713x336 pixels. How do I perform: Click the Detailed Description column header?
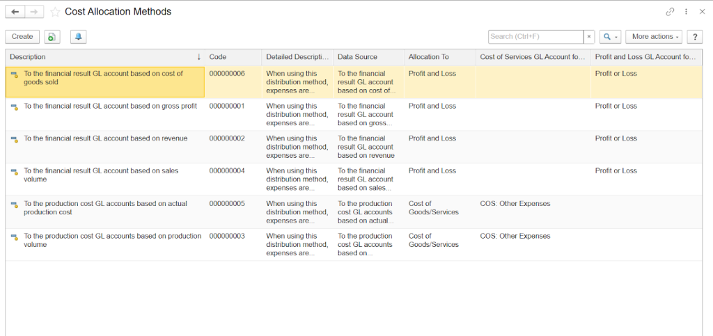pyautogui.click(x=297, y=57)
